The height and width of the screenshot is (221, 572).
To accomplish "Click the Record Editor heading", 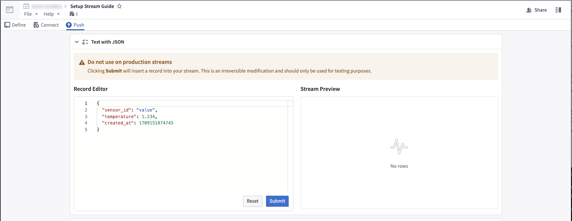I will coord(91,89).
